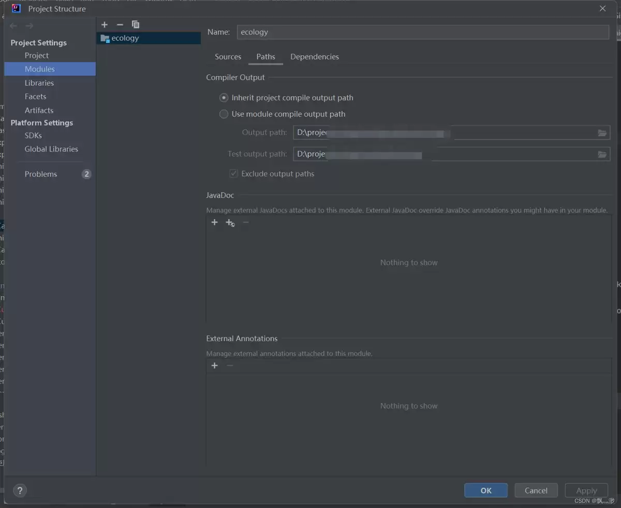Add JavaDoc path with plus icon
The width and height of the screenshot is (621, 508).
tap(215, 222)
